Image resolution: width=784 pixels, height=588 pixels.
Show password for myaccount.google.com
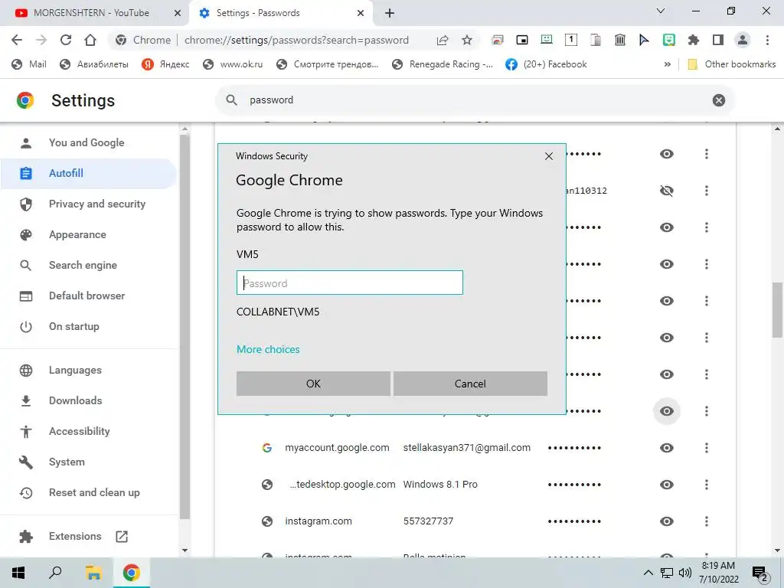pyautogui.click(x=667, y=448)
